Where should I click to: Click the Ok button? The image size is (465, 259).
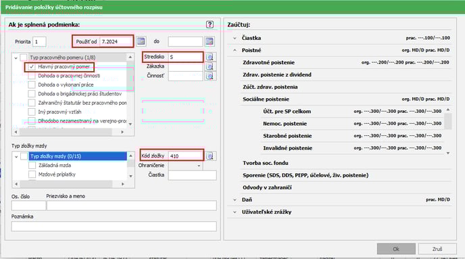[x=396, y=249]
